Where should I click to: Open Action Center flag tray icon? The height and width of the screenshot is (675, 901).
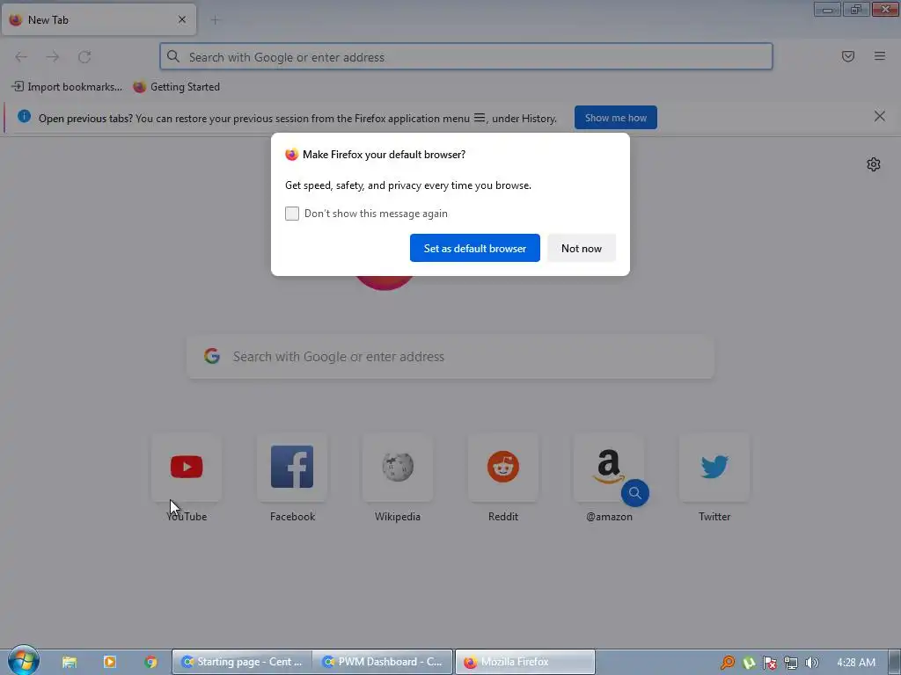pos(770,663)
